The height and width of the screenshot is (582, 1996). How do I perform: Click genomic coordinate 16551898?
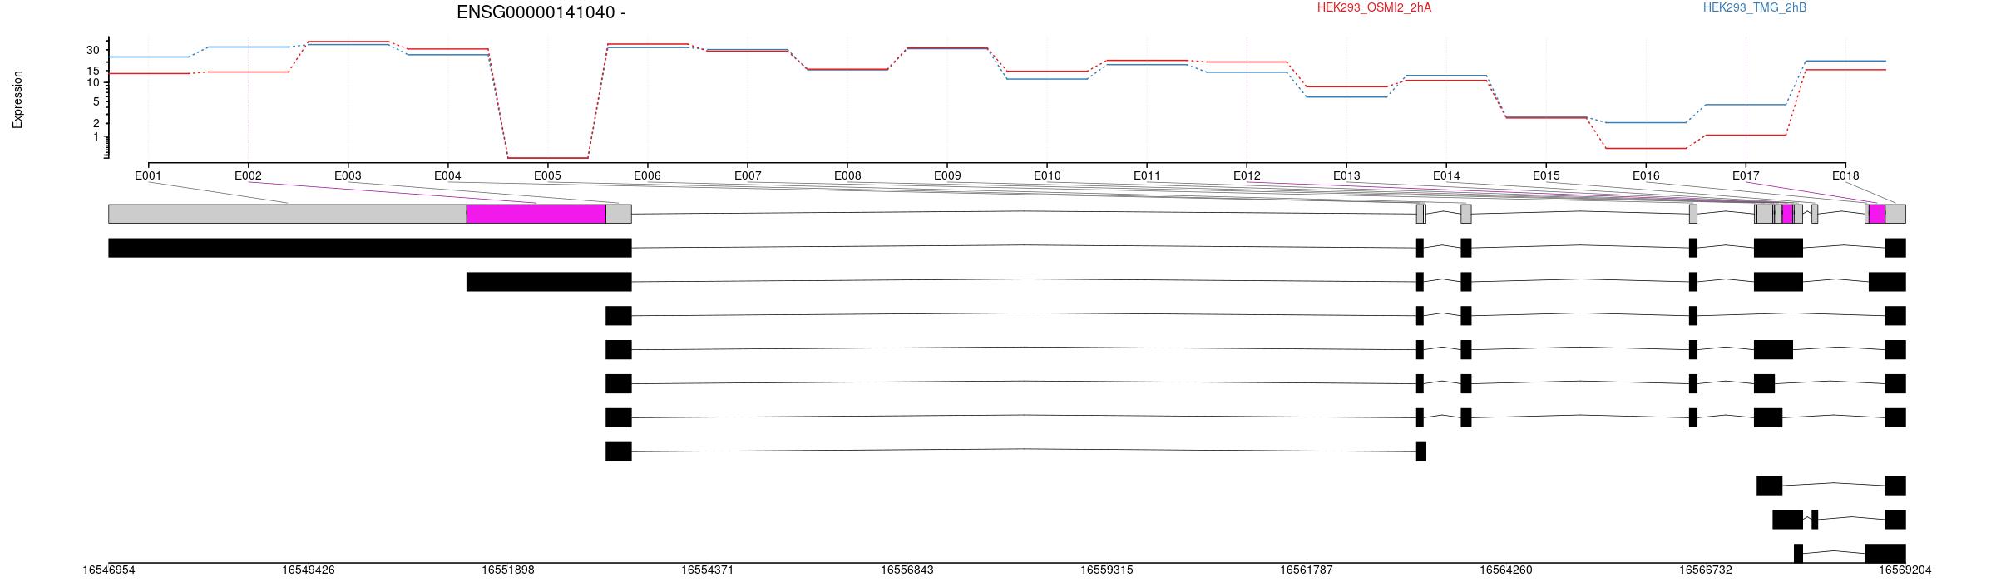[x=508, y=570]
